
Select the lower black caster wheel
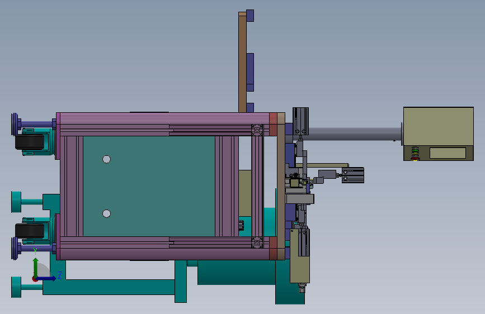tap(30, 231)
